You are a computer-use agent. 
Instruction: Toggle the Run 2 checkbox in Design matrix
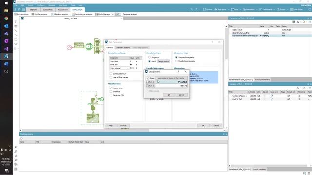(147, 86)
